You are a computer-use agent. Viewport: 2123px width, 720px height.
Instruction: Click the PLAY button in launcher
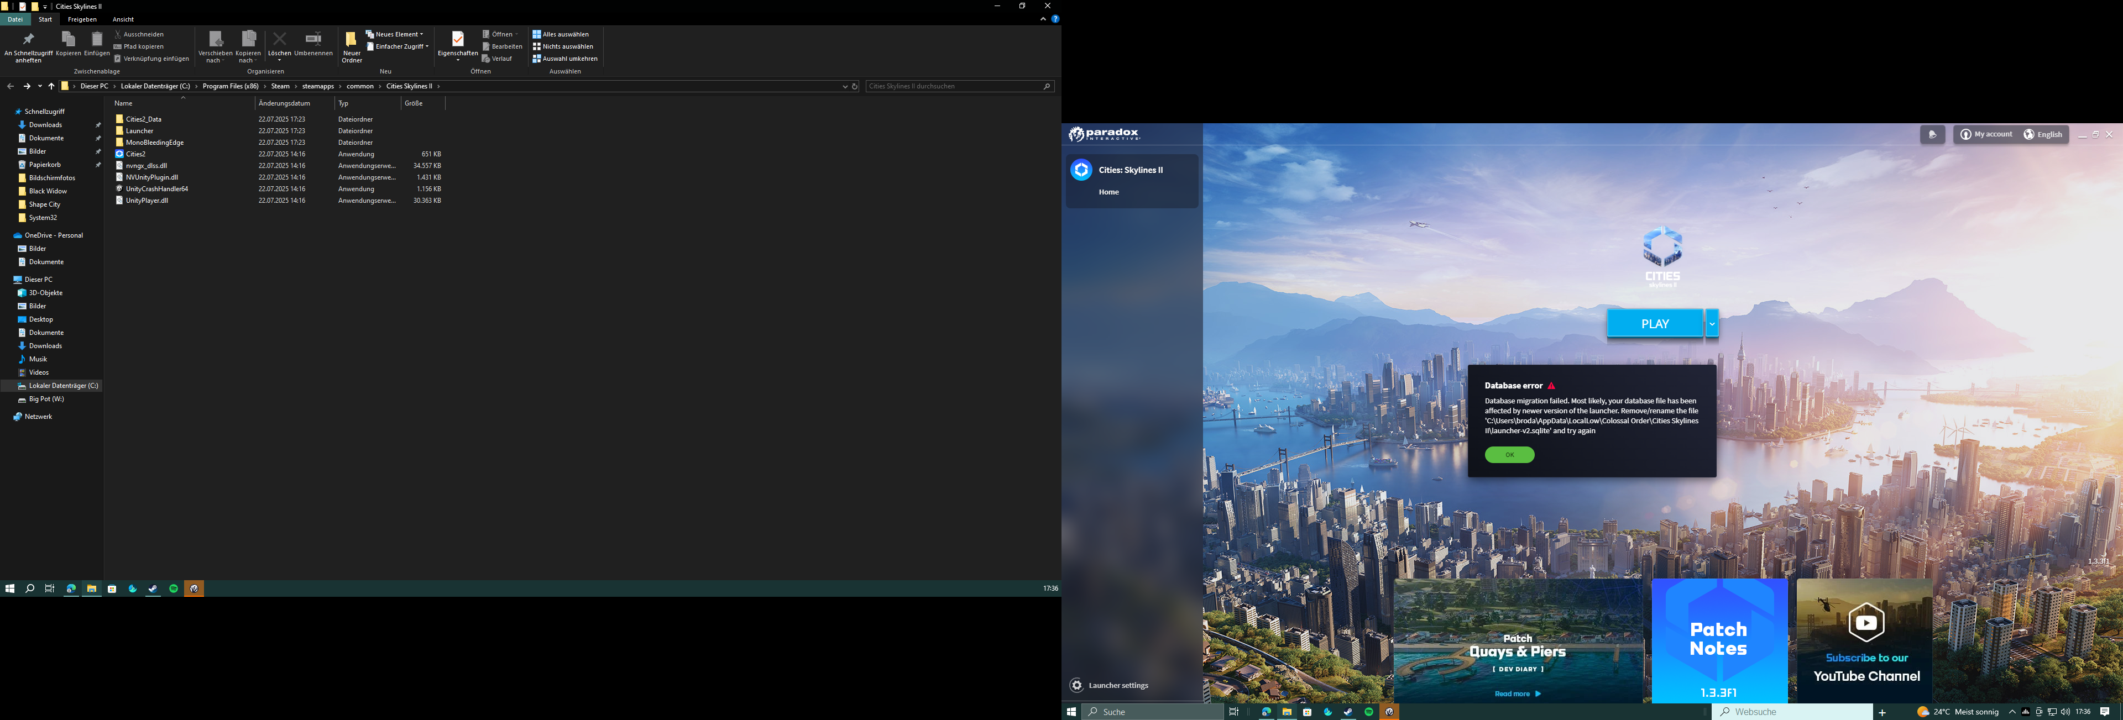click(x=1655, y=324)
